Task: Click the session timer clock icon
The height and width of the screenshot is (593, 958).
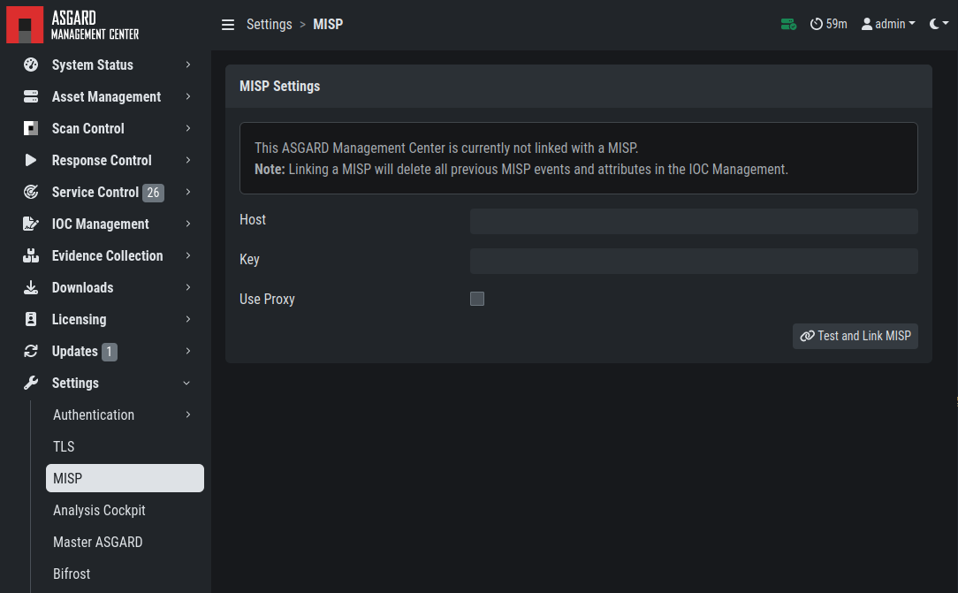Action: pos(817,25)
